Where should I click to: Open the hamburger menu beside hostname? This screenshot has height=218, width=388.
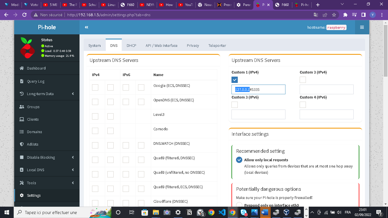coord(362,27)
